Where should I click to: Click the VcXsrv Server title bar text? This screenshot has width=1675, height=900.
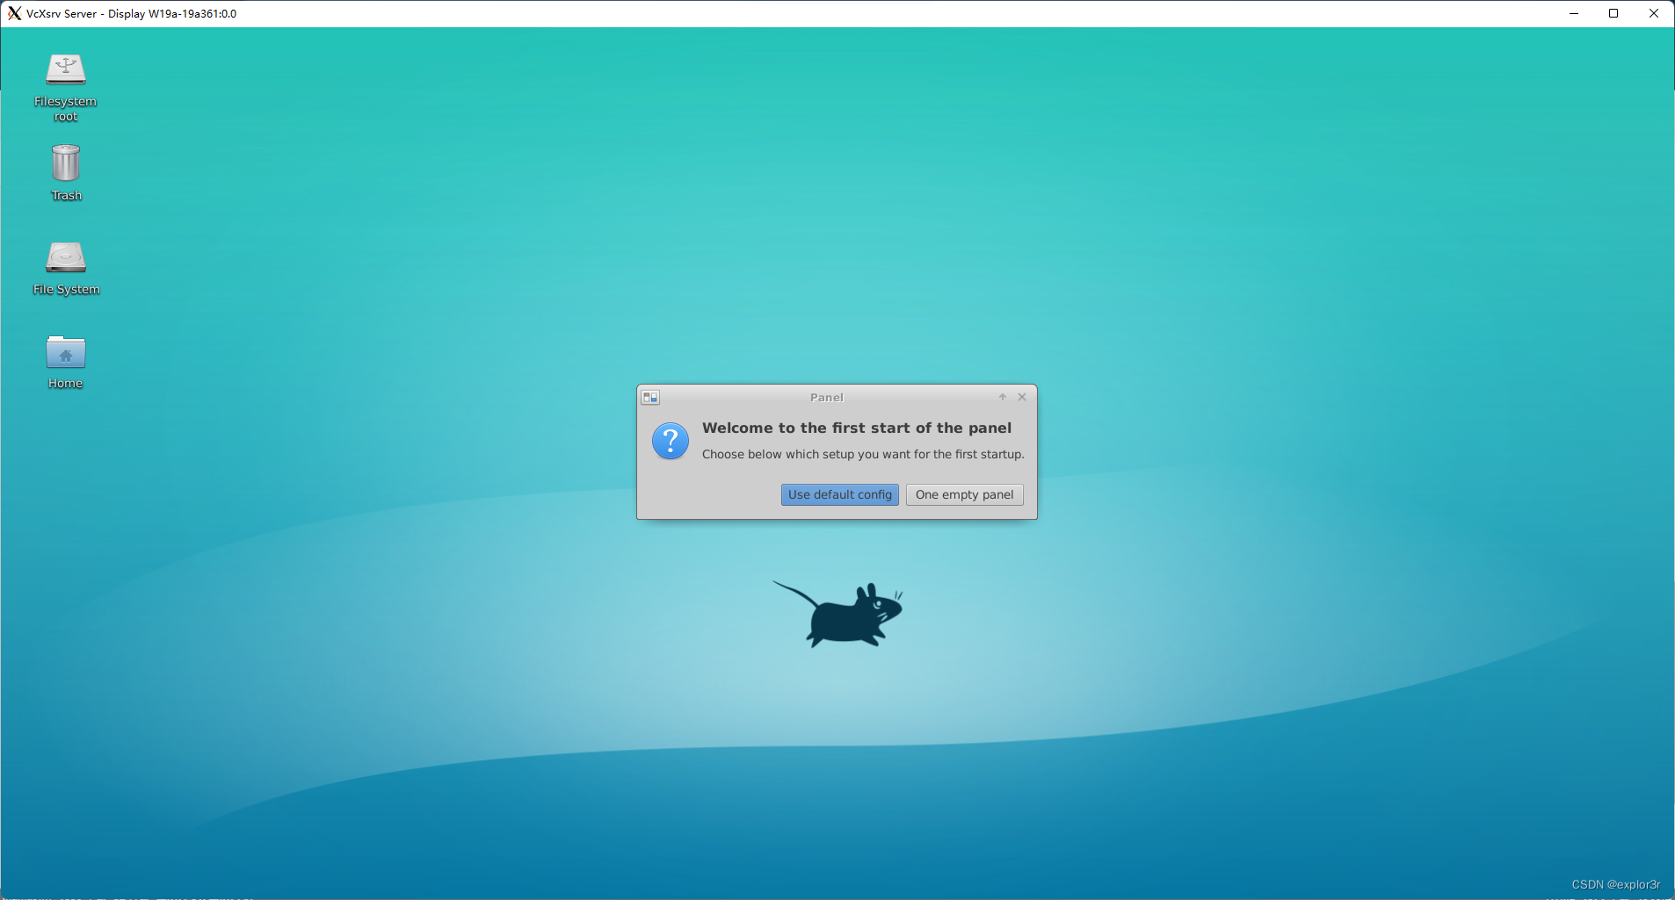(x=132, y=13)
